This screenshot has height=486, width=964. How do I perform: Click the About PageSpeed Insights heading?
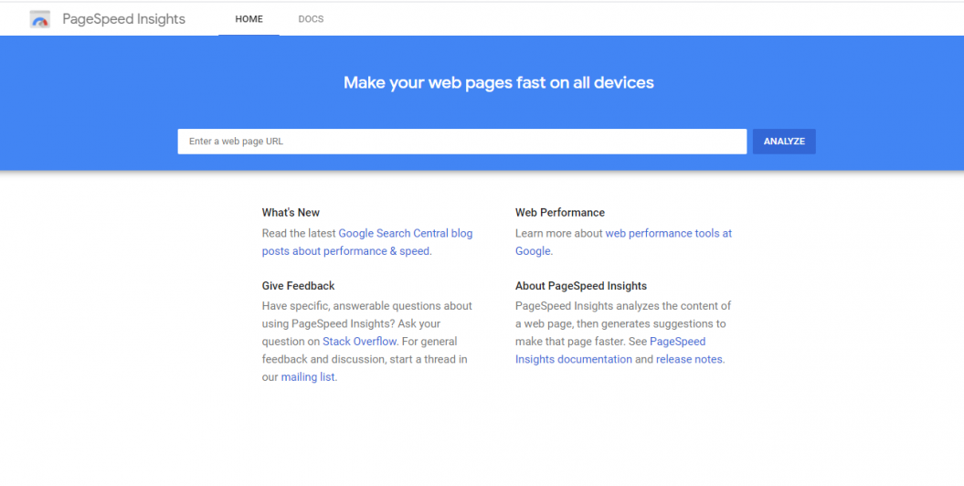click(x=581, y=286)
